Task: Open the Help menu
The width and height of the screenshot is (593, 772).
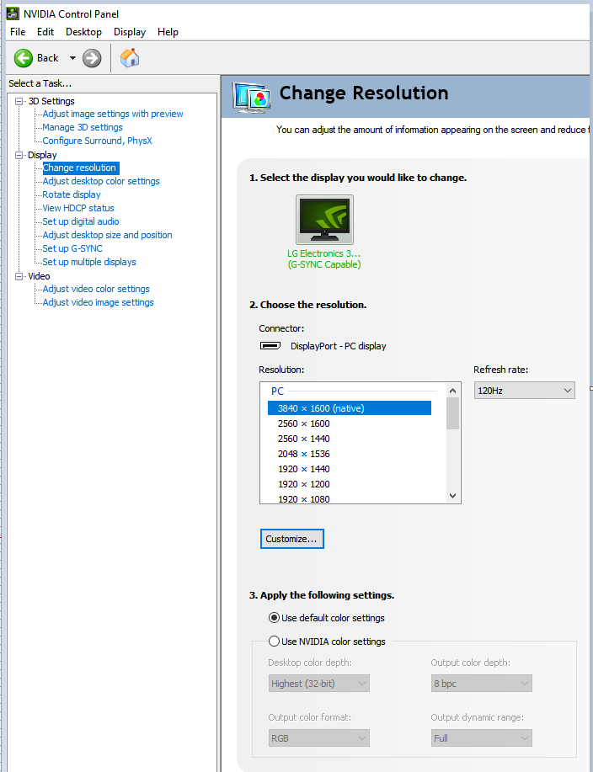Action: click(168, 32)
